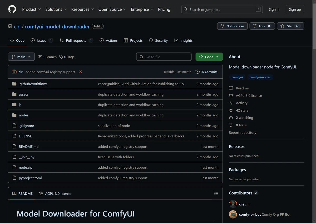The height and width of the screenshot is (223, 316).
Task: Click the .gitignore file icon
Action: (14, 126)
